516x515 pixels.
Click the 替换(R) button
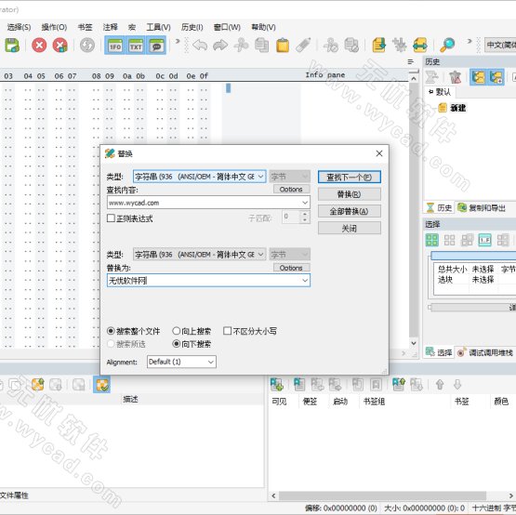(x=350, y=194)
